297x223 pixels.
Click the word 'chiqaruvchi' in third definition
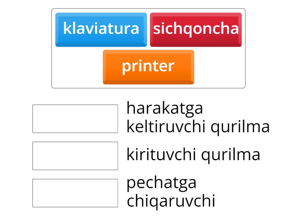(x=171, y=201)
